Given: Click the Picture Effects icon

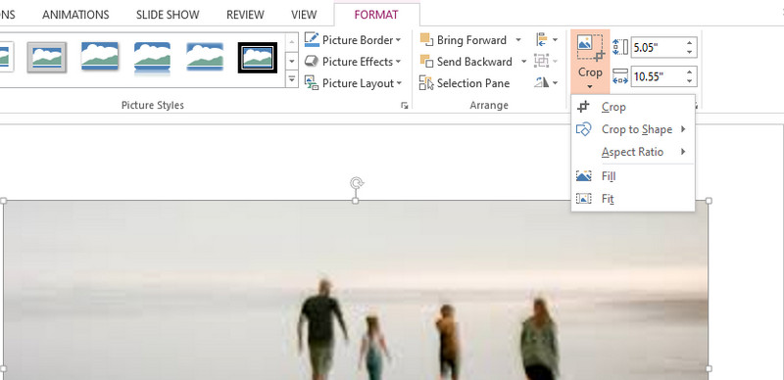Looking at the screenshot, I should (x=312, y=62).
